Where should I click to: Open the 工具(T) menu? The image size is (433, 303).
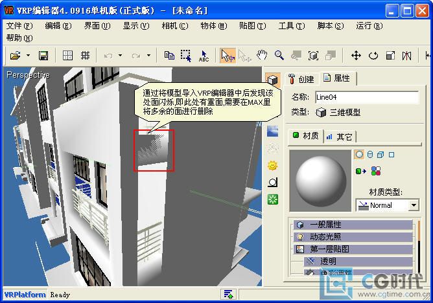coord(292,26)
